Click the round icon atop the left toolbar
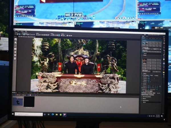This screenshot has width=171, height=128. click(15, 39)
